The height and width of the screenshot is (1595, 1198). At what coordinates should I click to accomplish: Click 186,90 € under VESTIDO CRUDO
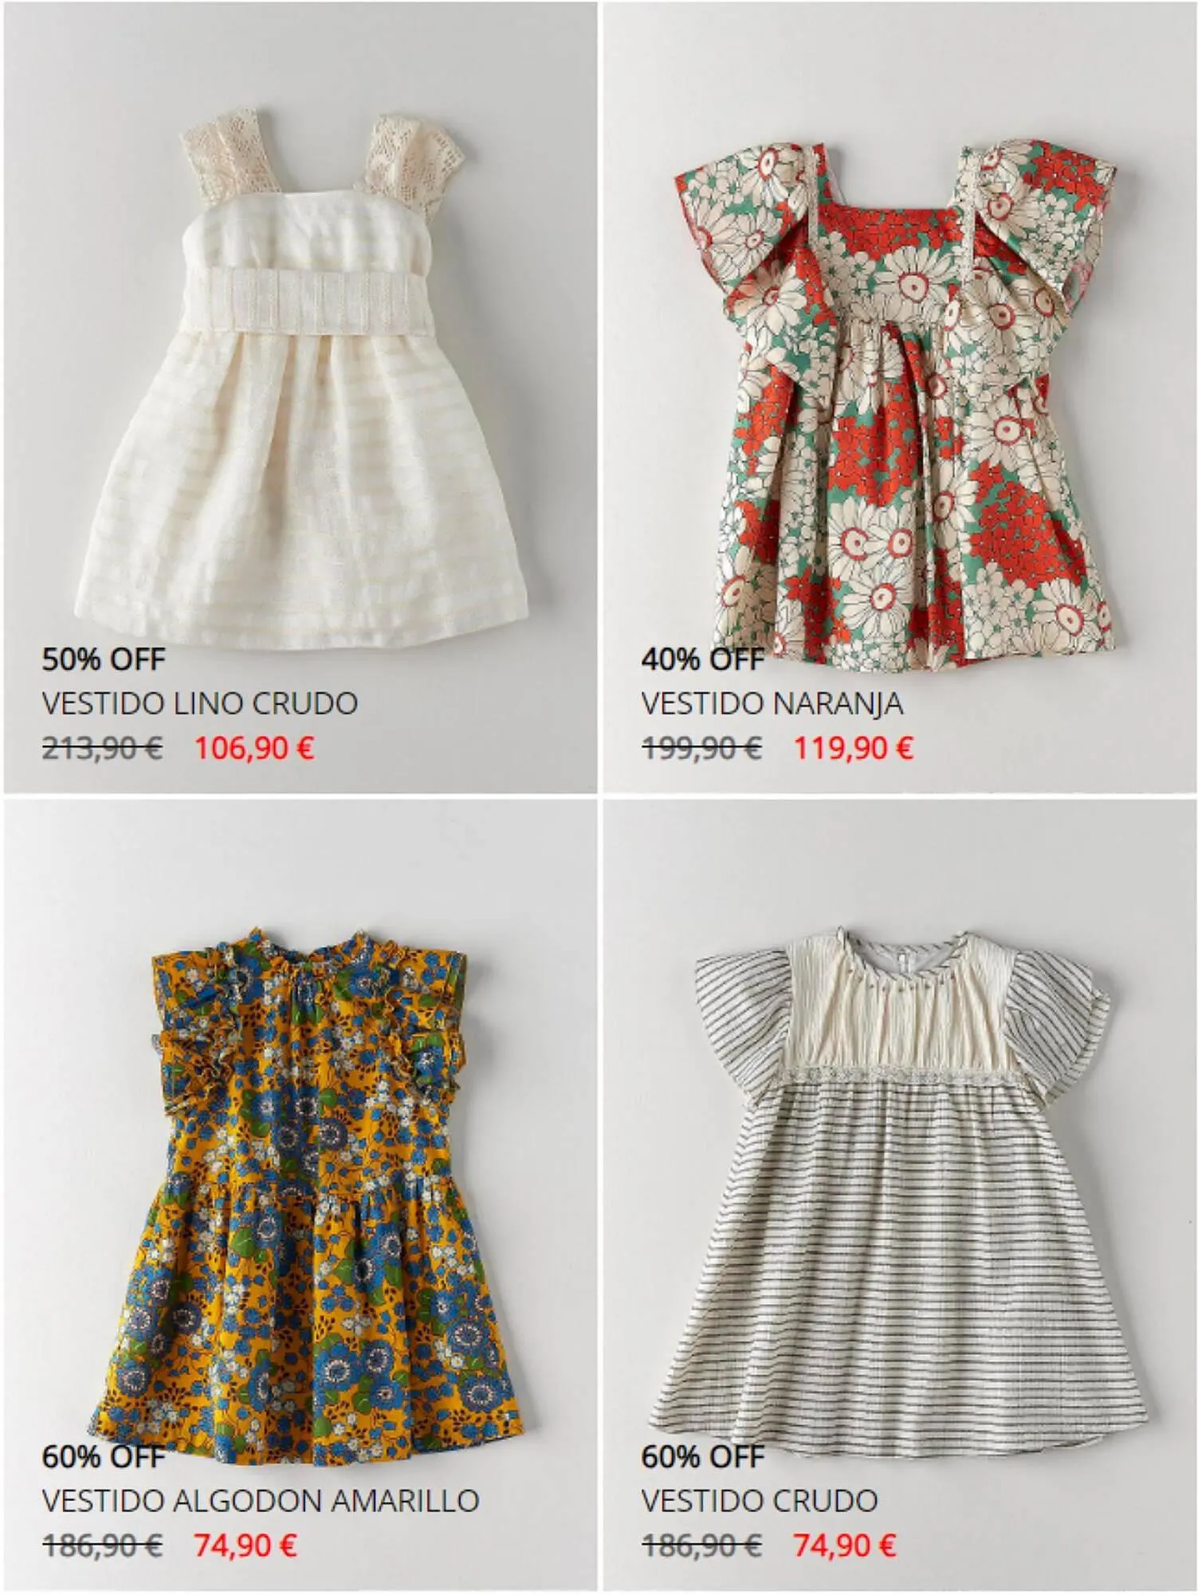(701, 1546)
